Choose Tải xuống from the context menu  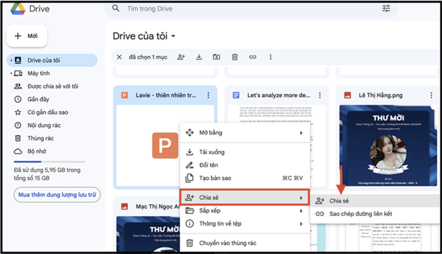pos(245,152)
